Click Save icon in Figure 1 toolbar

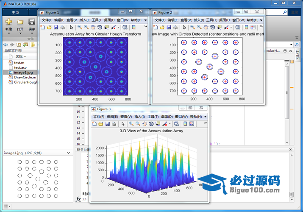(x=56, y=27)
